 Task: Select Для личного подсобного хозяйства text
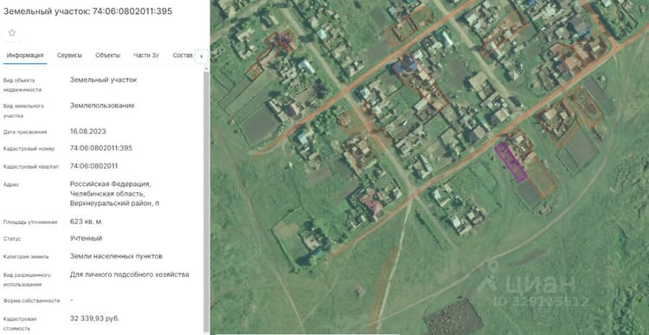(130, 274)
